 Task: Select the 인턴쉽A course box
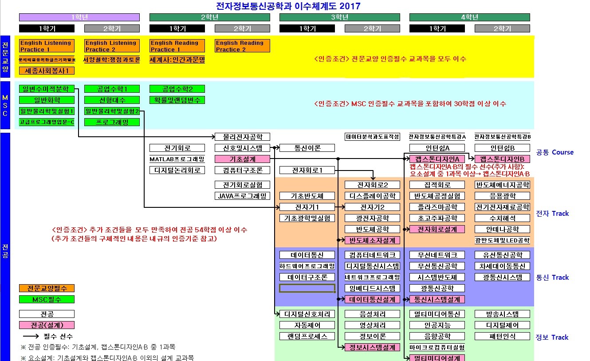(x=437, y=148)
